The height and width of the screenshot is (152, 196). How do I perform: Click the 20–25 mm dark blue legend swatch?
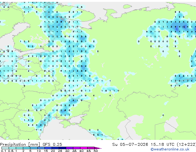click(x=55, y=148)
